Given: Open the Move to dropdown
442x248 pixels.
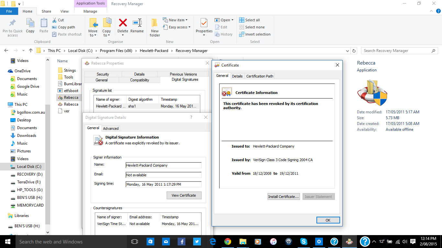Looking at the screenshot, I should pyautogui.click(x=93, y=33).
